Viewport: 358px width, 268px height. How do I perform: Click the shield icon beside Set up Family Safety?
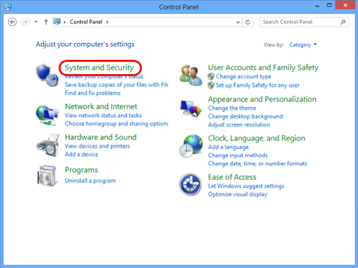click(211, 85)
